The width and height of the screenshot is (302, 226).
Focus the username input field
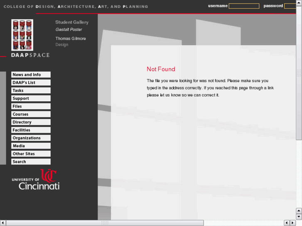[x=244, y=6]
